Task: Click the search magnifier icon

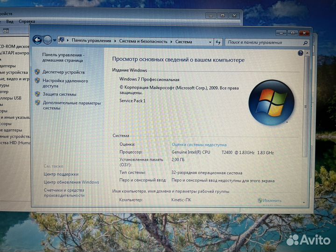Action: click(x=306, y=43)
